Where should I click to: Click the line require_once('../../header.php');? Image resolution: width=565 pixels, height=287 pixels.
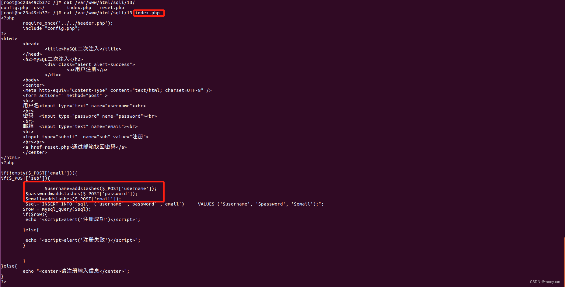(68, 23)
